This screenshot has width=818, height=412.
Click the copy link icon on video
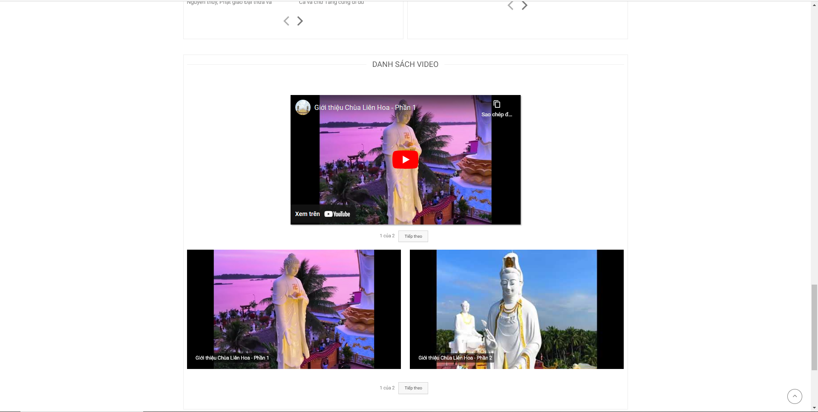(x=497, y=104)
